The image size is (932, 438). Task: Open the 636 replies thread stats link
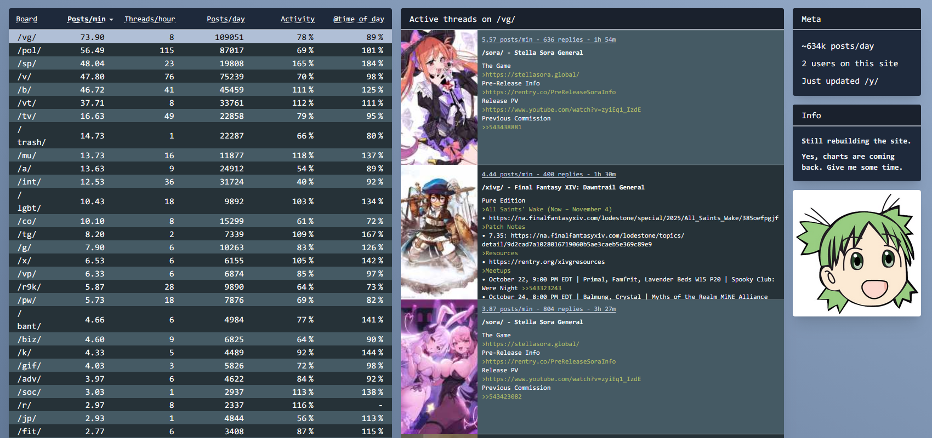549,39
